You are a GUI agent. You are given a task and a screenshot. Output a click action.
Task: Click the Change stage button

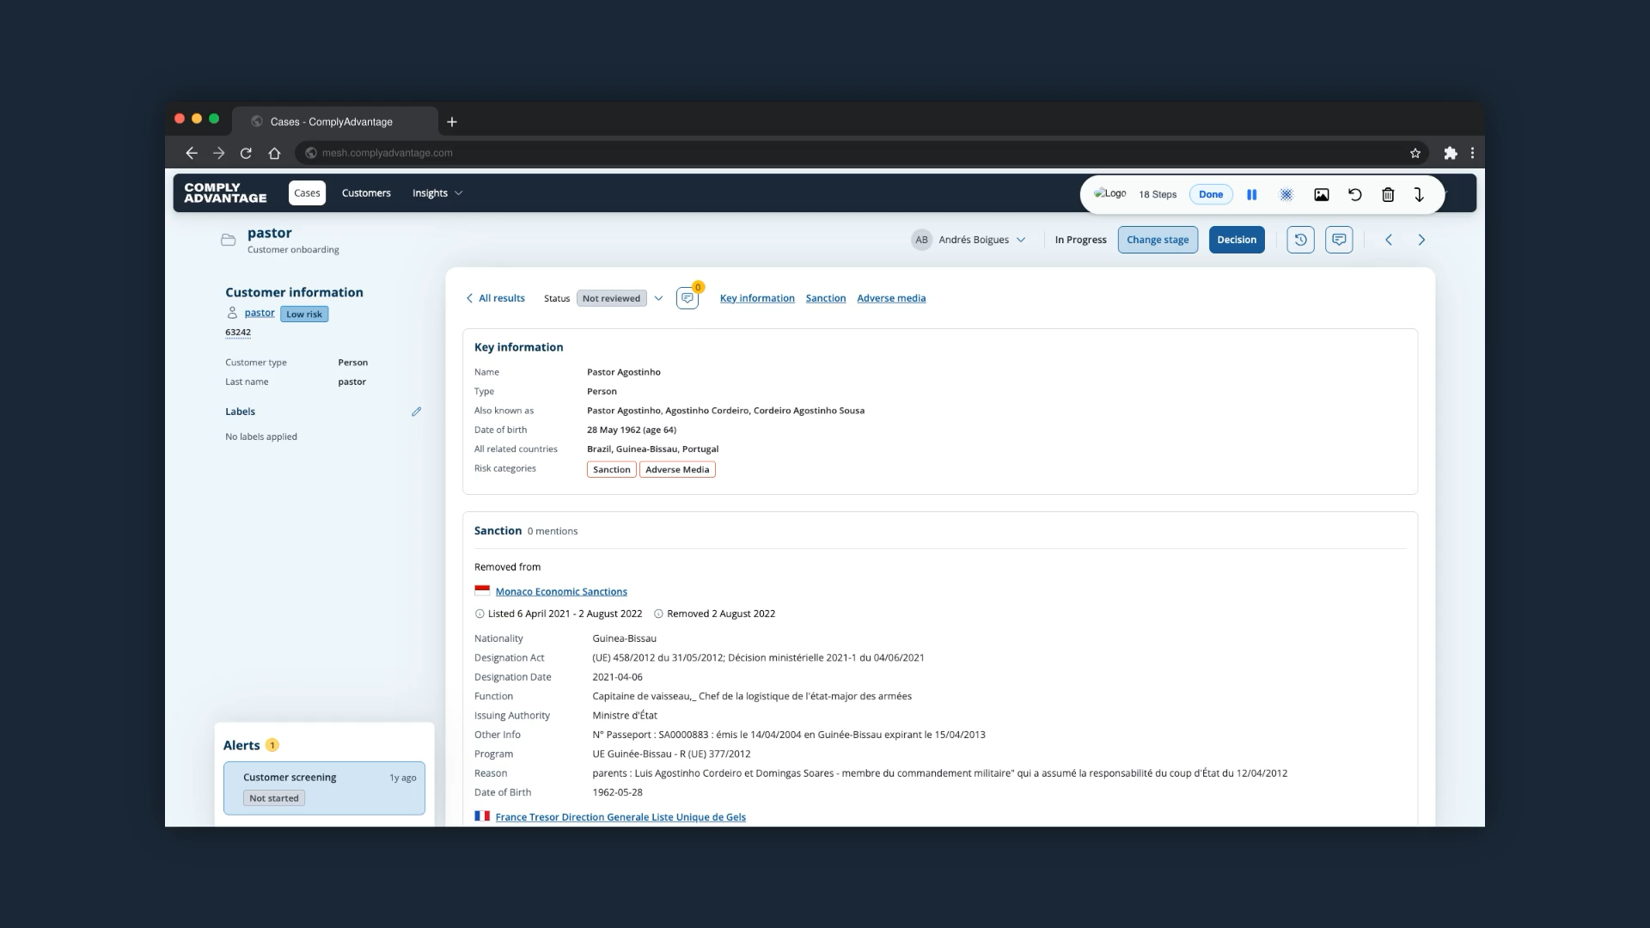[x=1158, y=240]
